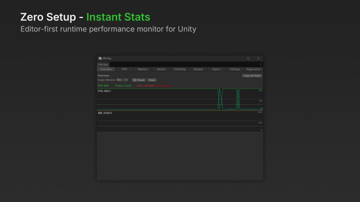Viewport: 360px width, 202px height.
Task: Click inside the memory MB graph
Action: (x=180, y=121)
